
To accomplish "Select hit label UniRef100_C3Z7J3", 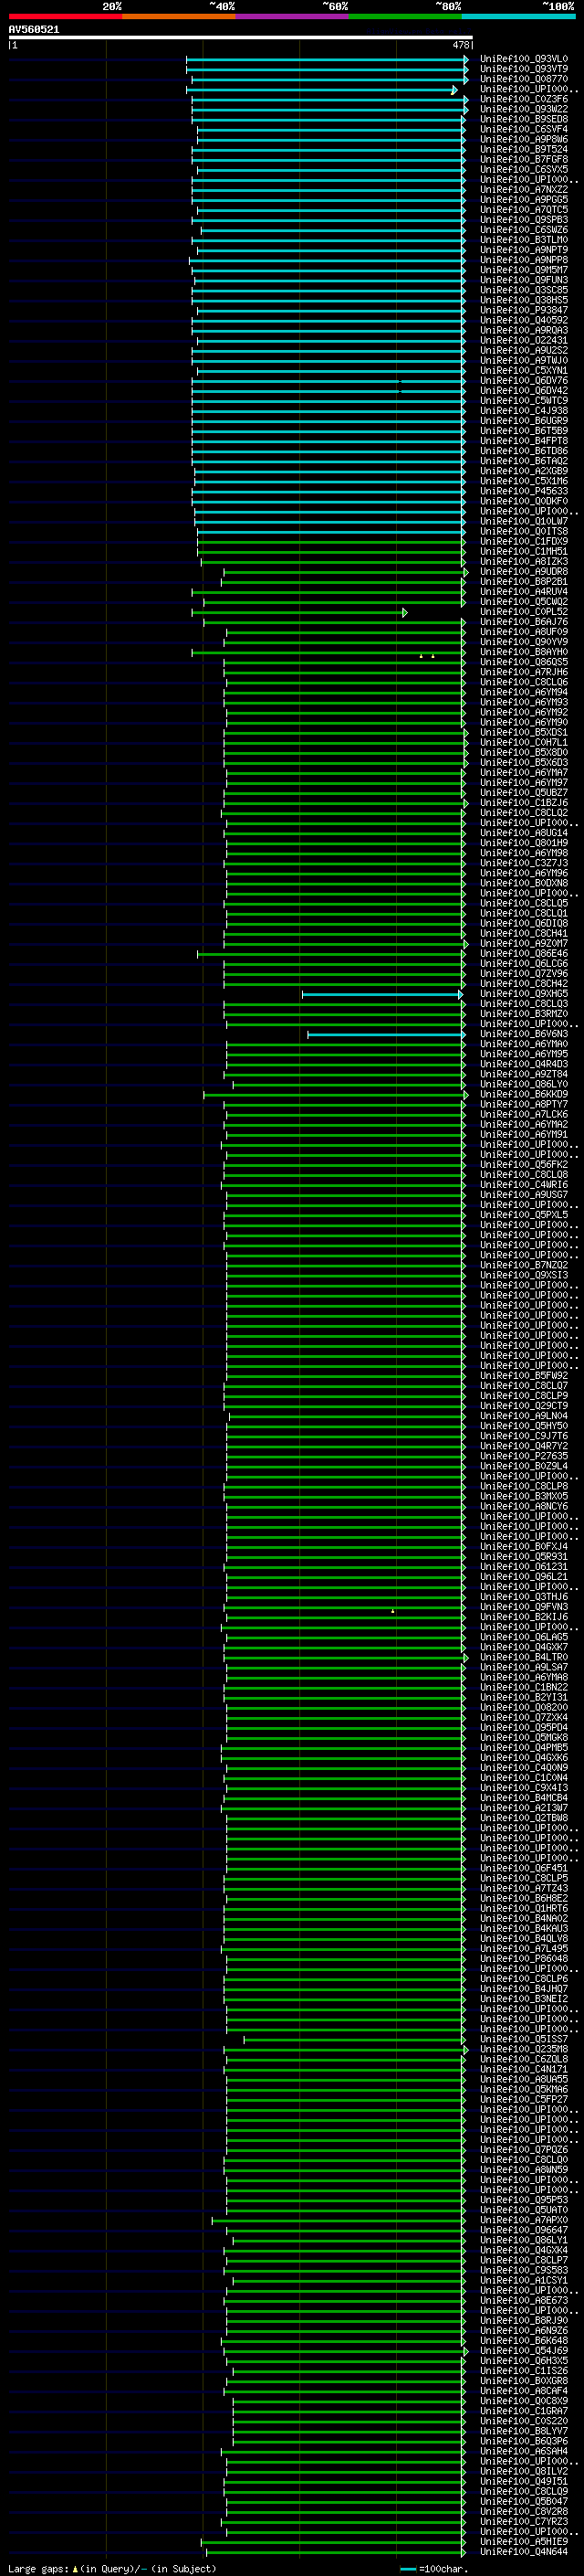I will (524, 863).
